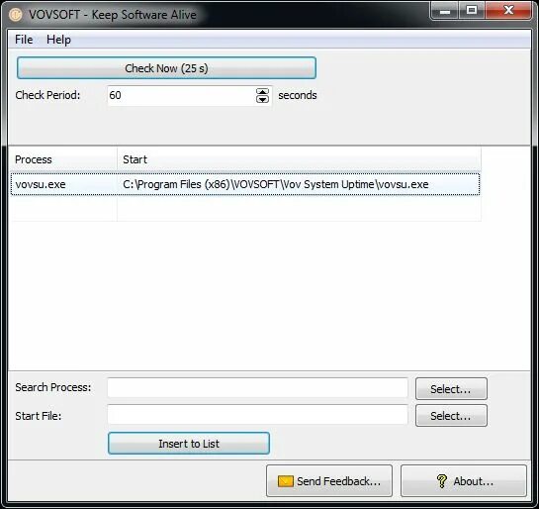Increase check period with the up spinner arrow
539x509 pixels.
pos(263,91)
